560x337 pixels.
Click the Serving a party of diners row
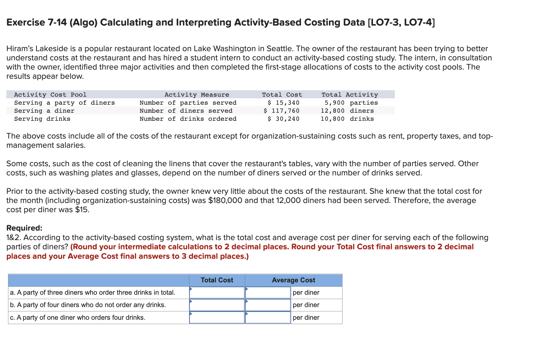click(x=64, y=102)
